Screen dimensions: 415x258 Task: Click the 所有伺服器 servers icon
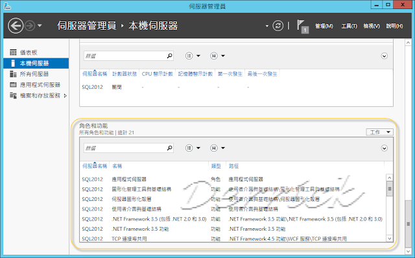pyautogui.click(x=13, y=74)
